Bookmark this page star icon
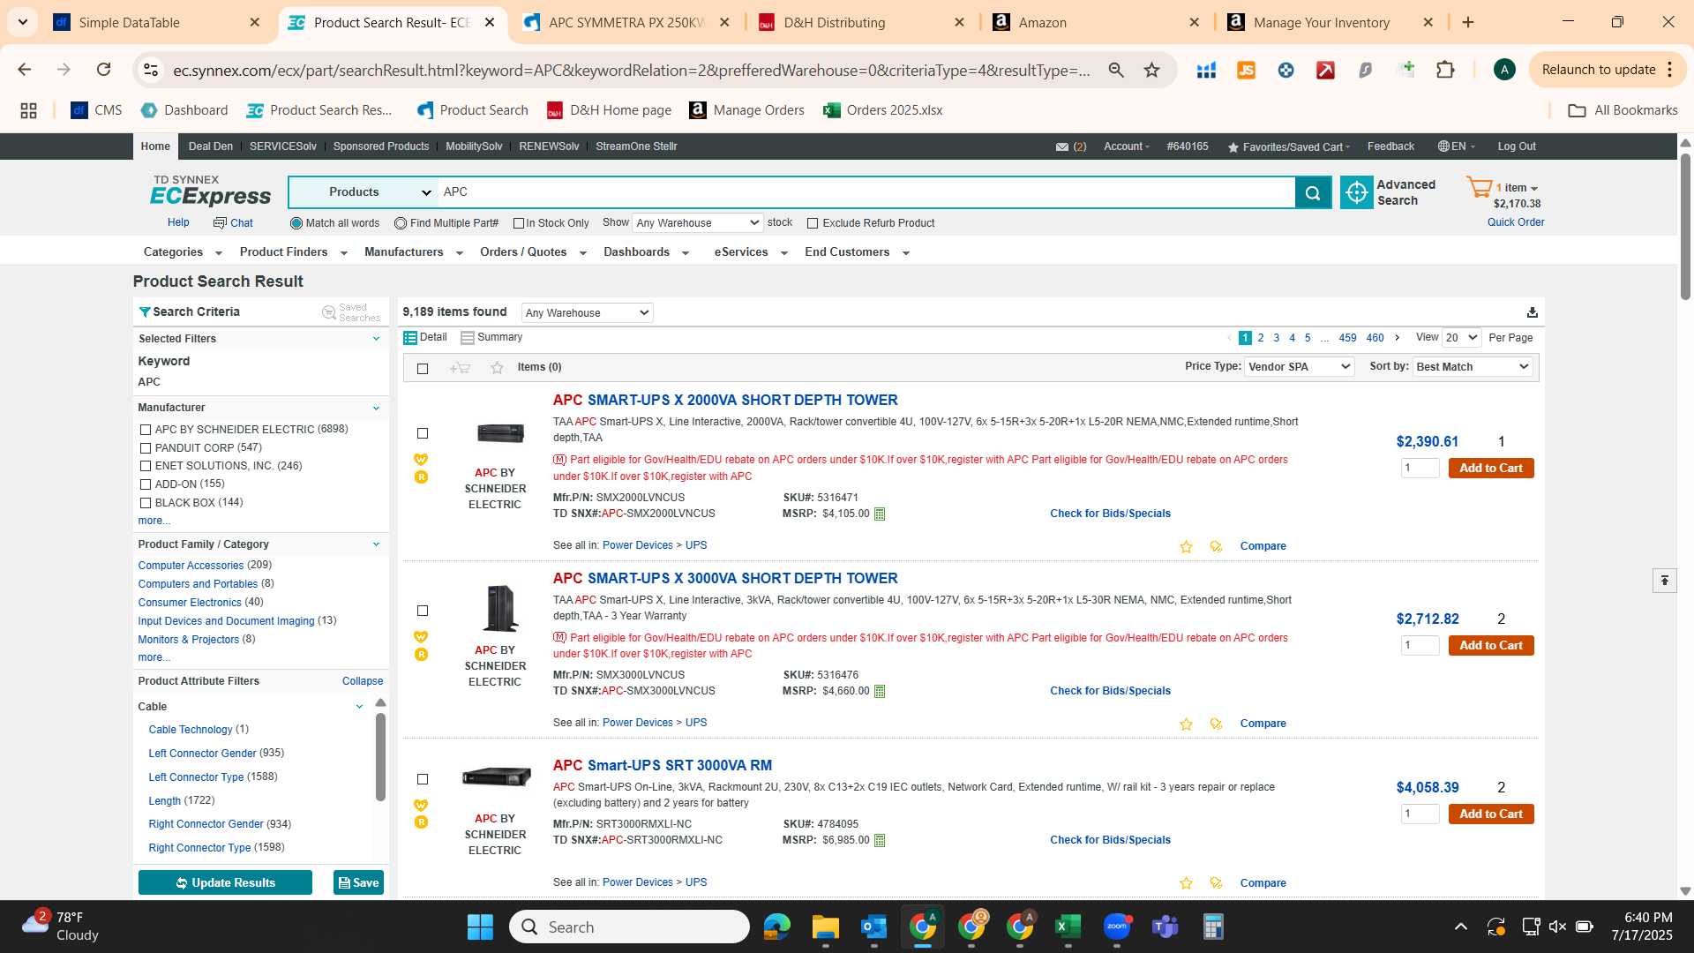The width and height of the screenshot is (1694, 953). (1151, 70)
